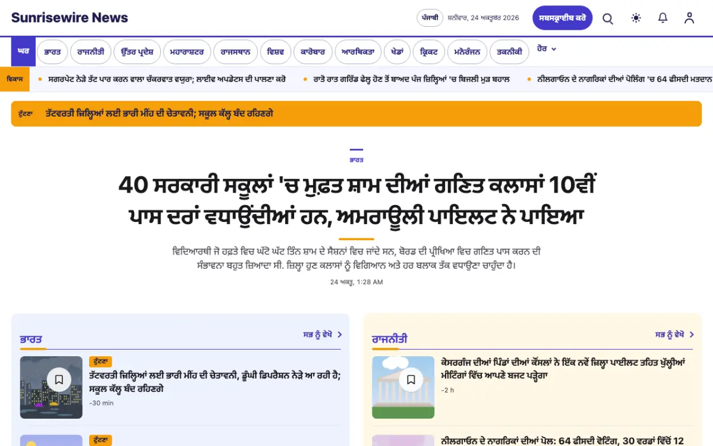This screenshot has width=713, height=446.
Task: Open the Kesarganj village councils article headline
Action: pyautogui.click(x=563, y=369)
